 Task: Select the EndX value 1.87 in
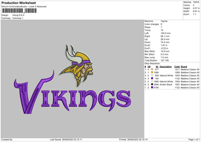(164, 45)
